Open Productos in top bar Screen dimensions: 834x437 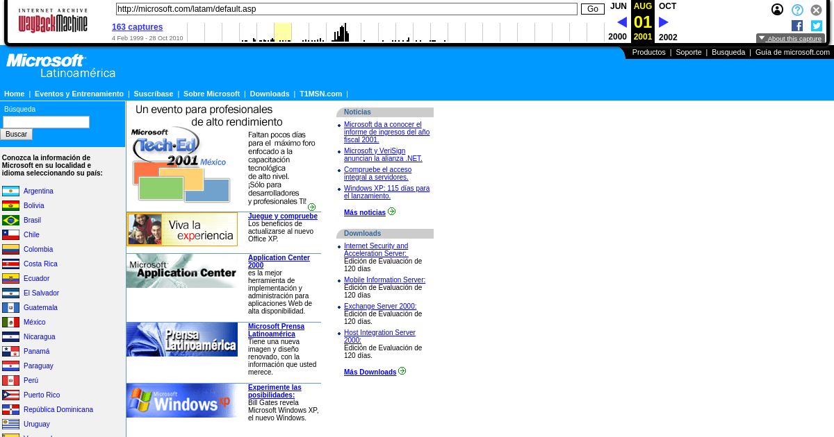click(x=648, y=52)
